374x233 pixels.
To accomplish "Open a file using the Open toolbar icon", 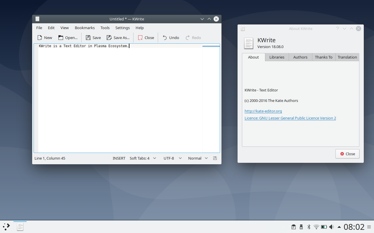I will tap(68, 38).
